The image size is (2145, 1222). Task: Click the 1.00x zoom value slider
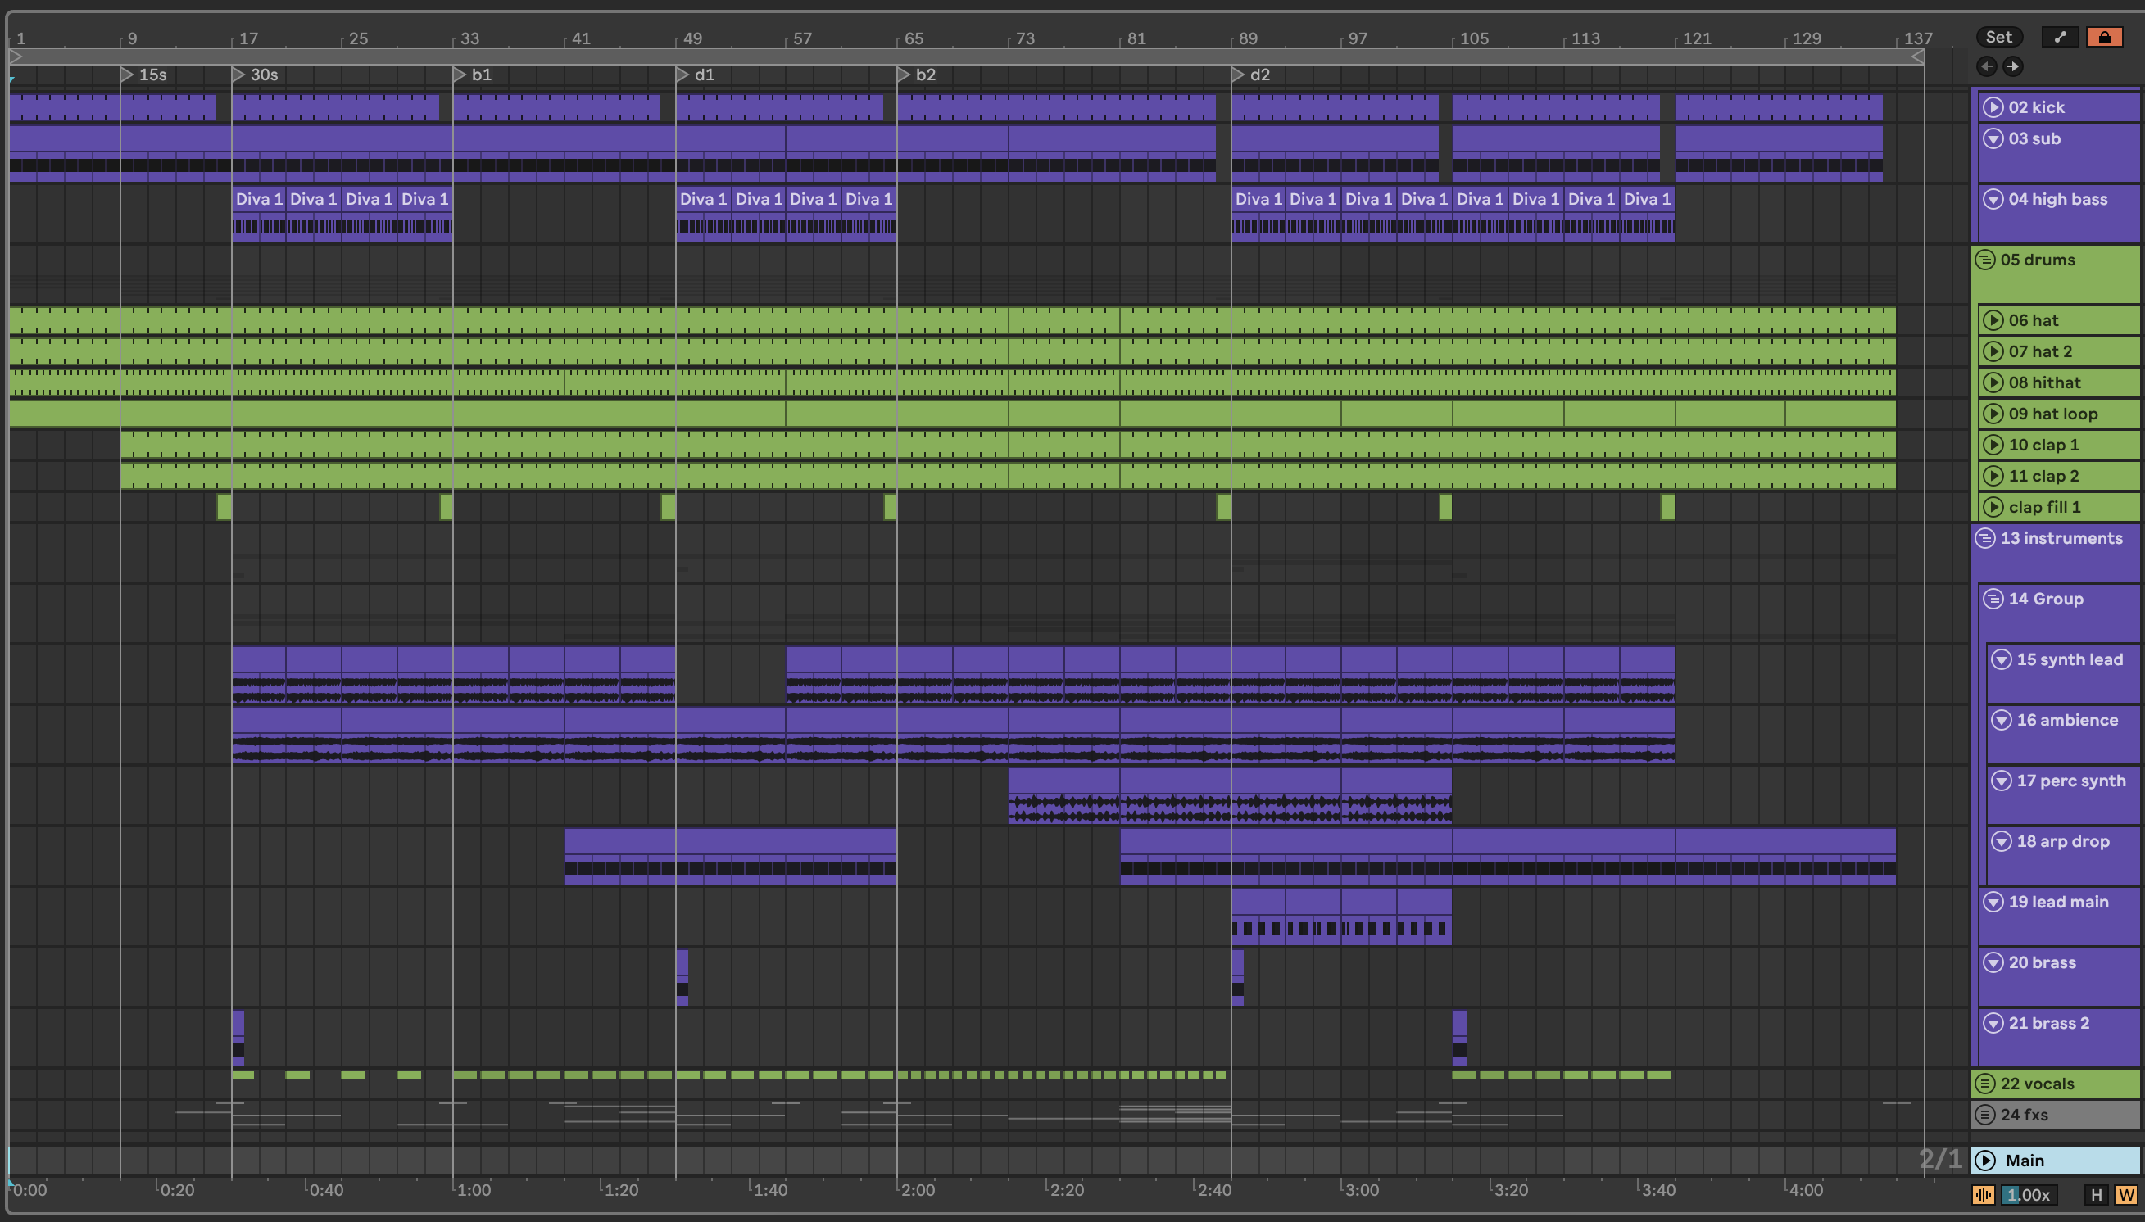coord(2029,1195)
